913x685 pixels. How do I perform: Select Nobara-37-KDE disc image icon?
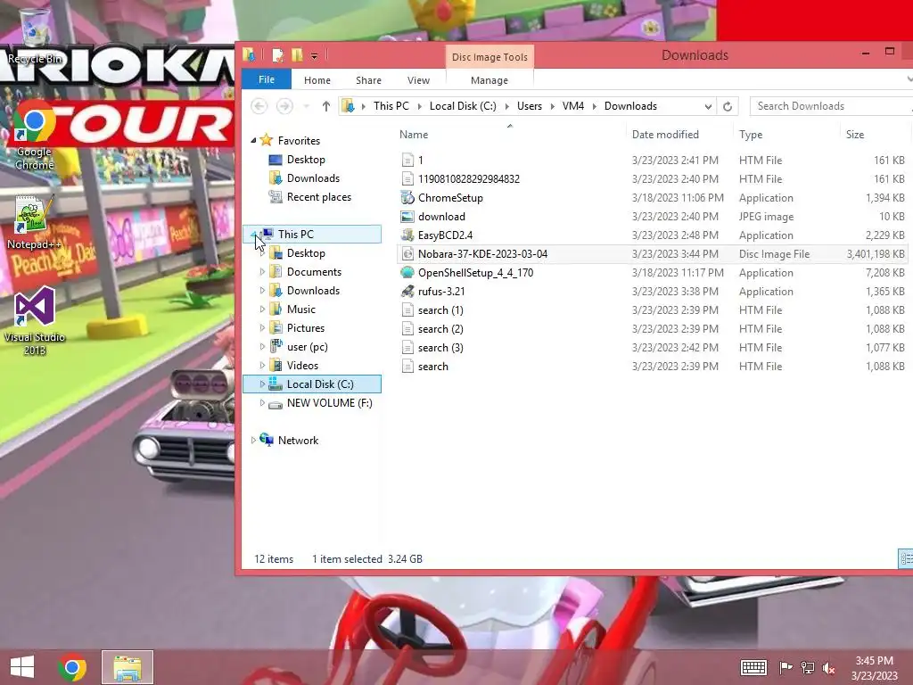click(x=407, y=254)
